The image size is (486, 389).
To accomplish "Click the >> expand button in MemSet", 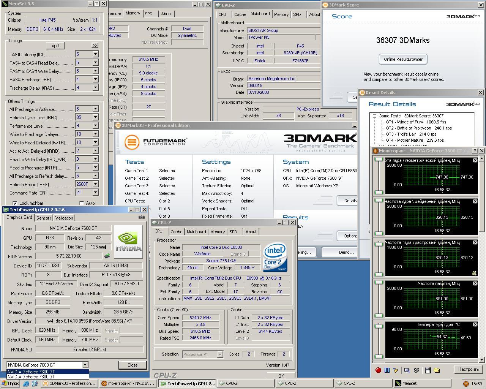I will click(95, 45).
